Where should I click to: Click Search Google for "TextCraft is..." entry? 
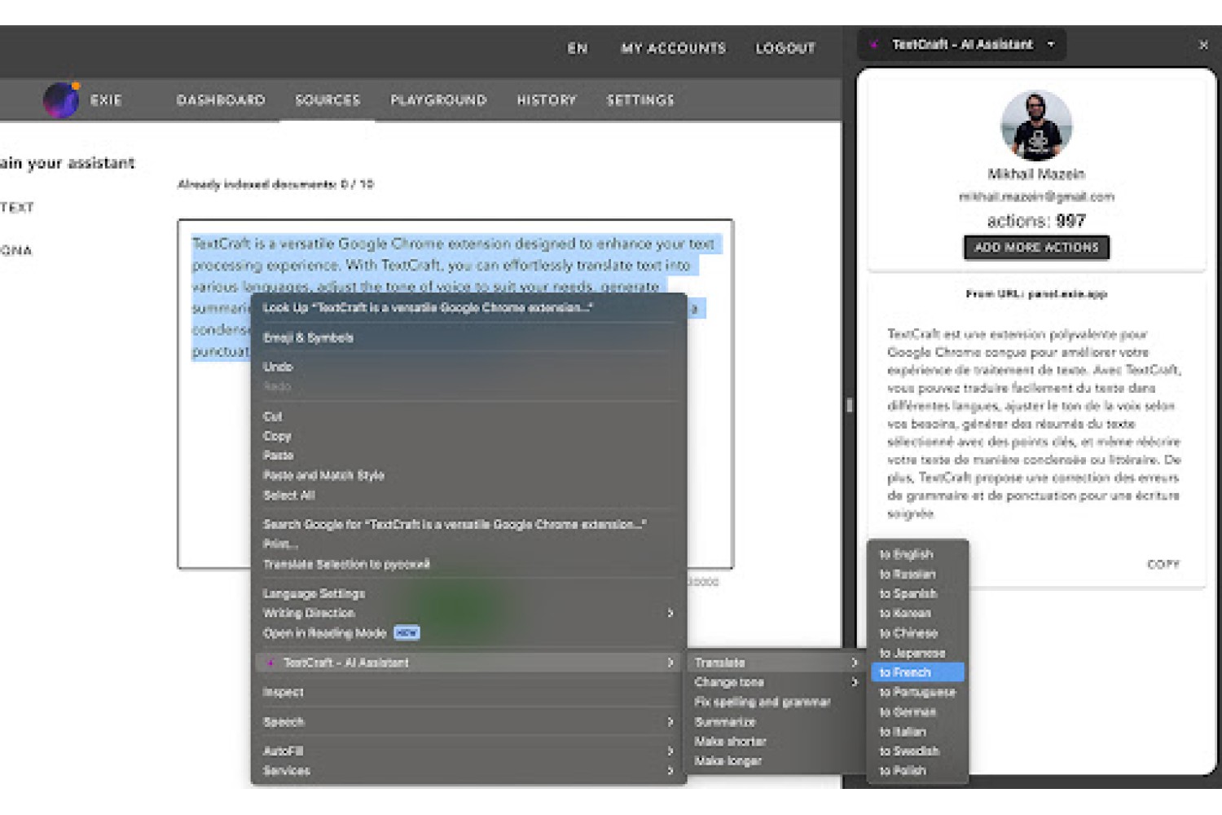pos(469,524)
